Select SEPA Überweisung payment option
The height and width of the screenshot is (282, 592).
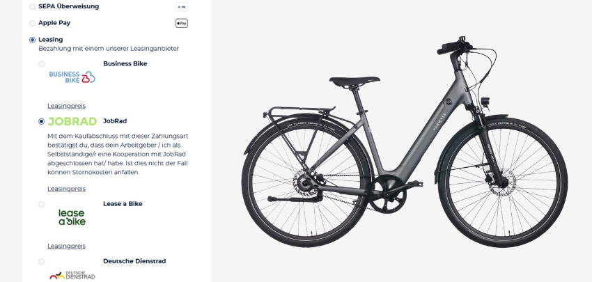coord(33,6)
